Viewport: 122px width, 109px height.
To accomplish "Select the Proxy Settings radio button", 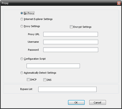I will pos(22,26).
